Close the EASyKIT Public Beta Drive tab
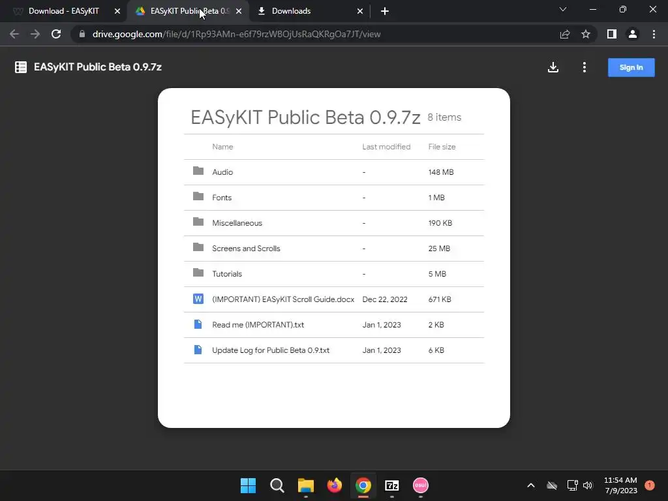Screen dimensions: 668x501 (x=239, y=11)
